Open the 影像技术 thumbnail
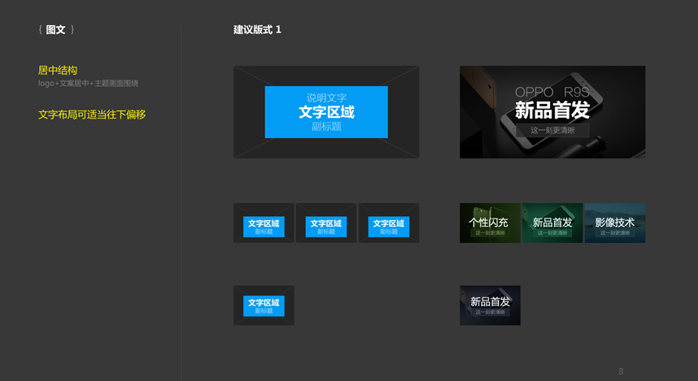Screen dimensions: 698x381 coord(615,223)
